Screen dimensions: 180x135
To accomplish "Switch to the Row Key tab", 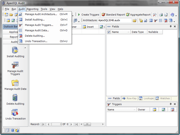I will [x=129, y=99].
